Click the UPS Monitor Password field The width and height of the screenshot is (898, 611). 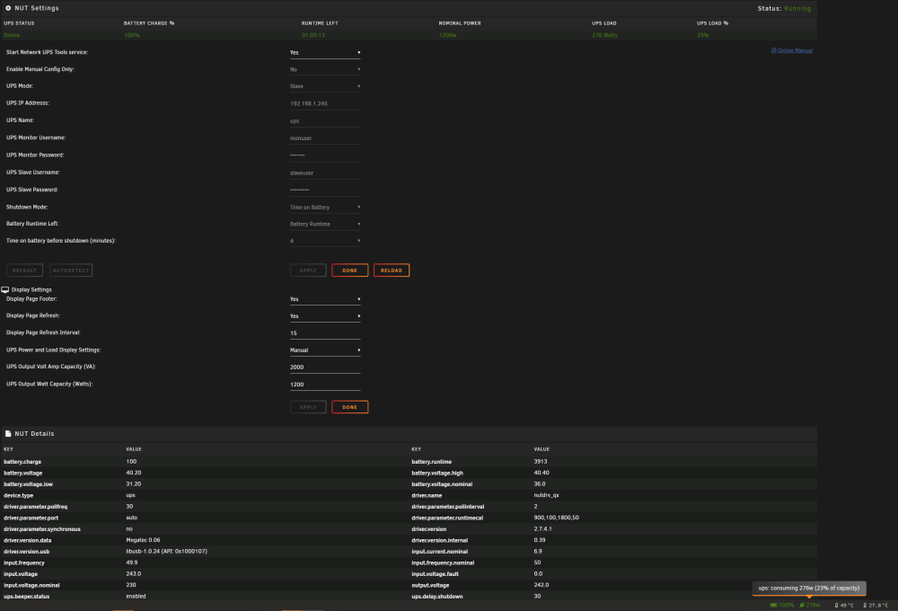coord(325,155)
